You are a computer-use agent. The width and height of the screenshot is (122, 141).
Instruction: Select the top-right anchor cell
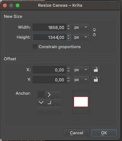coord(57,94)
